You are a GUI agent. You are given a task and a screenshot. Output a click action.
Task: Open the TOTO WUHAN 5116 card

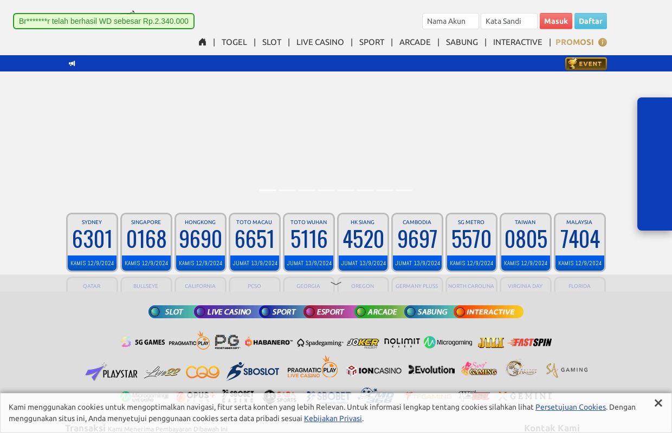[x=309, y=242]
